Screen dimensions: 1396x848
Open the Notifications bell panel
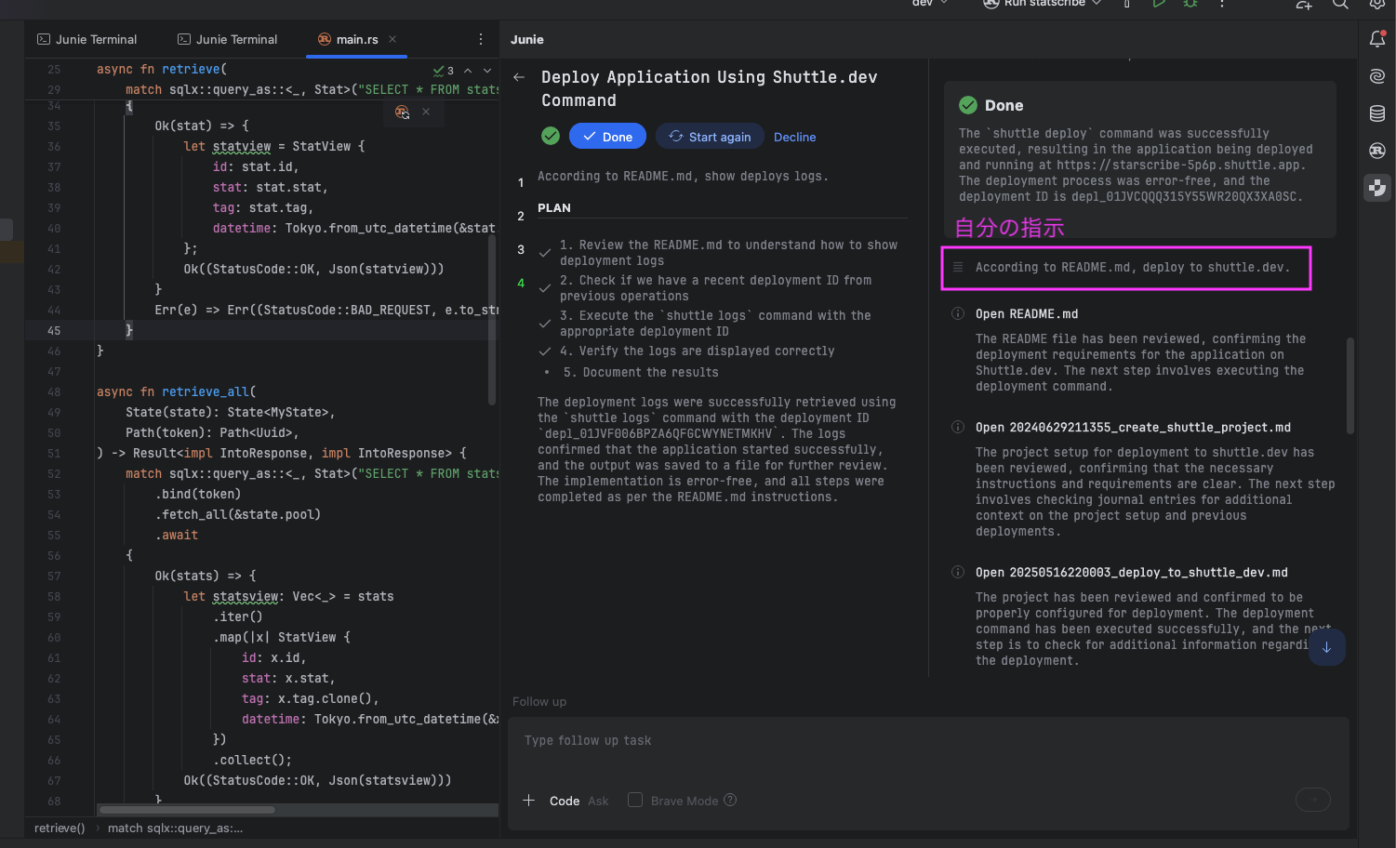pyautogui.click(x=1377, y=39)
